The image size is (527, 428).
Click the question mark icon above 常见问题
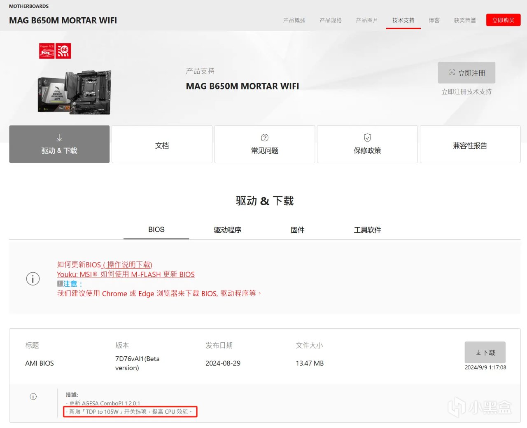pyautogui.click(x=265, y=138)
